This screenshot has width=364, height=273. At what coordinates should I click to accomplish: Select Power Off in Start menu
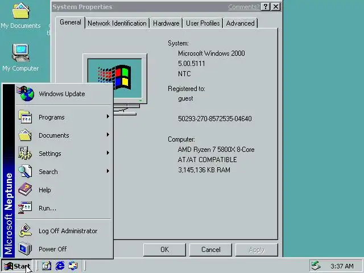click(x=64, y=249)
